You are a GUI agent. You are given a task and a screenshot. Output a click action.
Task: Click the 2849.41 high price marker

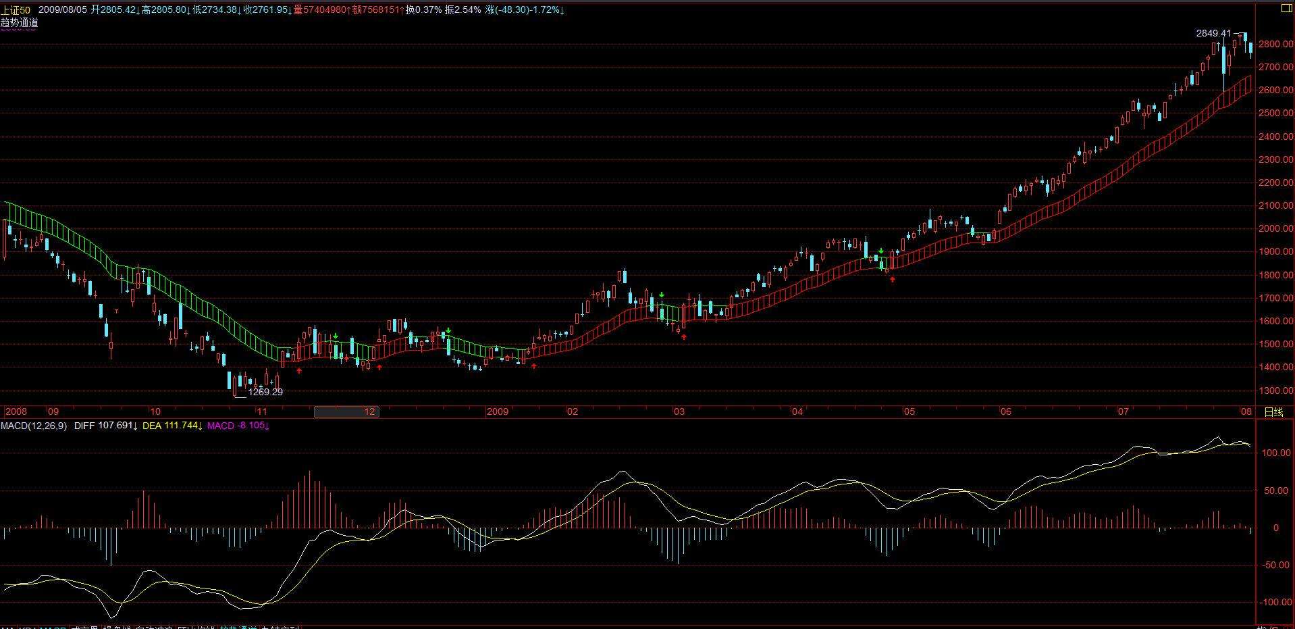(1213, 33)
